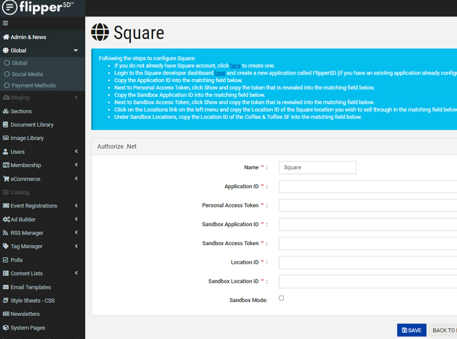Screen dimensions: 457x339
Task: Open Polls menu label
Action: click(x=17, y=260)
